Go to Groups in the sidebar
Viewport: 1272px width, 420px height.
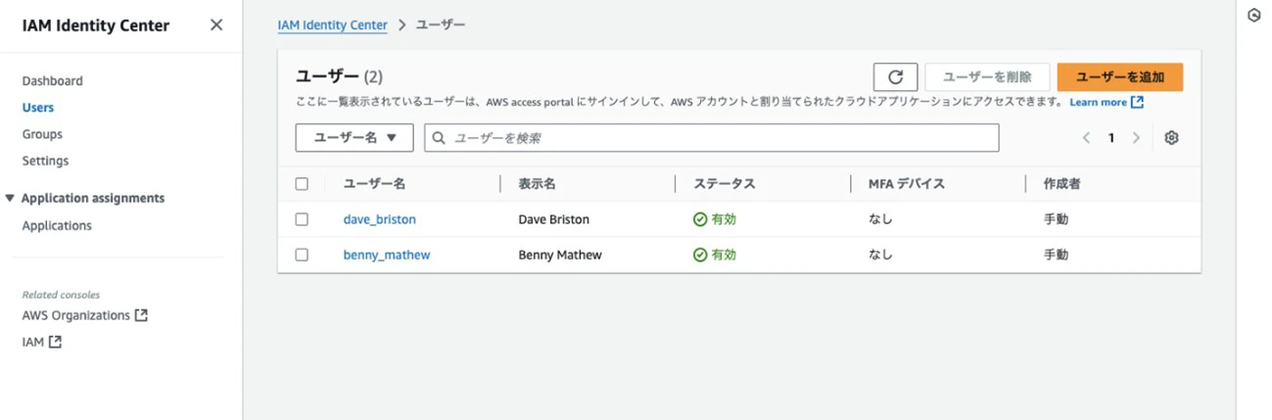point(42,134)
